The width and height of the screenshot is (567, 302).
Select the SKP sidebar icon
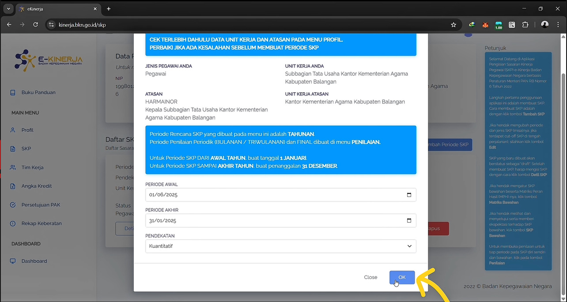point(13,149)
